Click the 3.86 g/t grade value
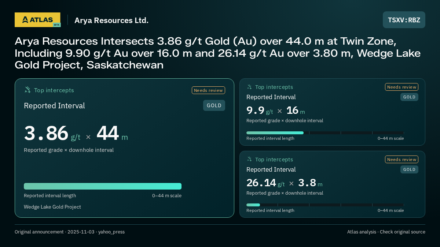 coord(52,133)
